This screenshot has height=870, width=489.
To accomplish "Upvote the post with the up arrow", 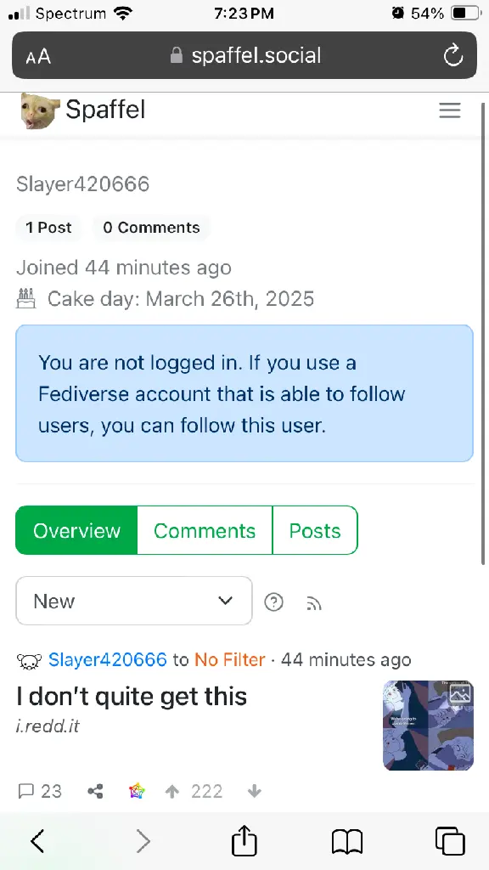I will coord(172,791).
